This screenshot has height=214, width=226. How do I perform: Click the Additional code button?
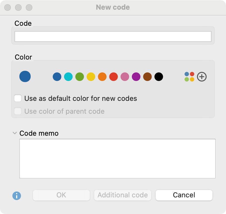click(123, 195)
